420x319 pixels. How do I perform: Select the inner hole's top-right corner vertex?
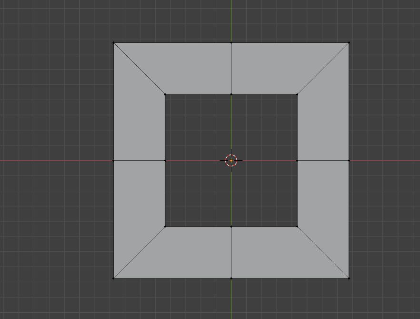tap(297, 94)
